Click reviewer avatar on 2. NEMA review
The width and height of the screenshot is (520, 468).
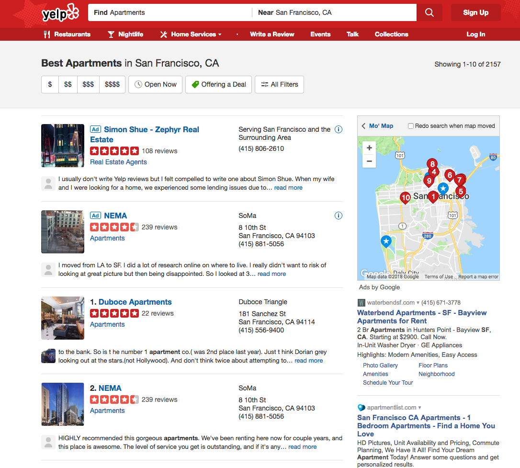[x=48, y=442]
